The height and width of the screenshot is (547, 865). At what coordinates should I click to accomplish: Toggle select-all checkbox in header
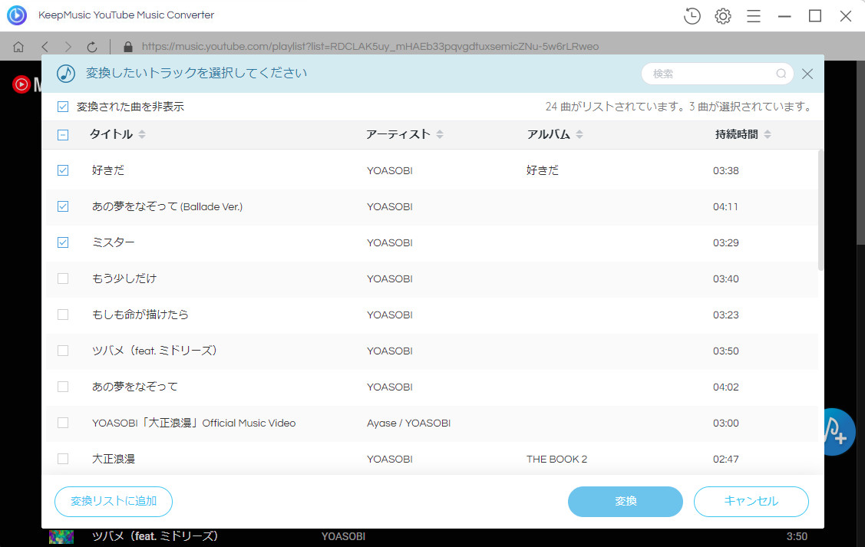pos(63,134)
